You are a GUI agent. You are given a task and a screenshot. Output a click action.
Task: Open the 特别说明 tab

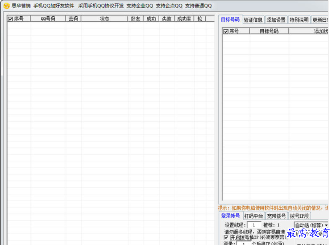click(299, 20)
